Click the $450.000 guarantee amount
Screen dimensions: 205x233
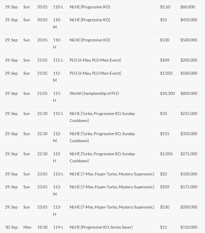coord(189,20)
